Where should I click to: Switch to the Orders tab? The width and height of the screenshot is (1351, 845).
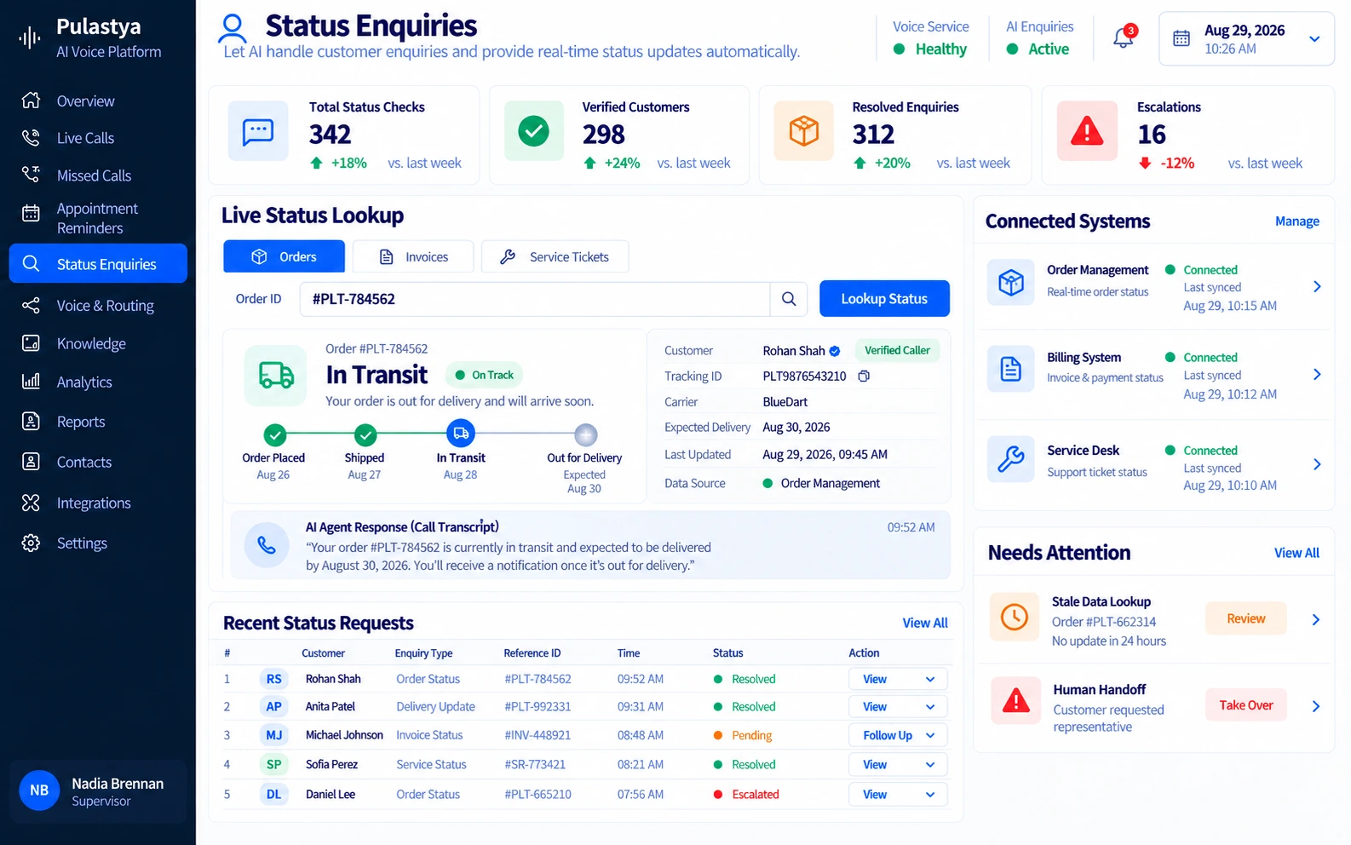pyautogui.click(x=284, y=256)
